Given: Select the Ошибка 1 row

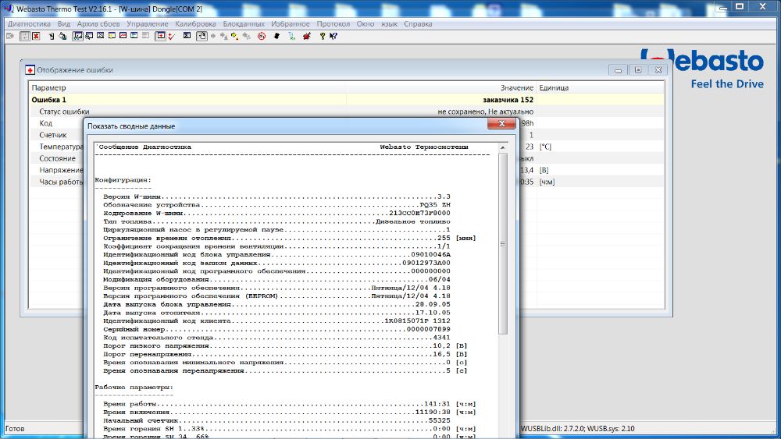Looking at the screenshot, I should (346, 100).
